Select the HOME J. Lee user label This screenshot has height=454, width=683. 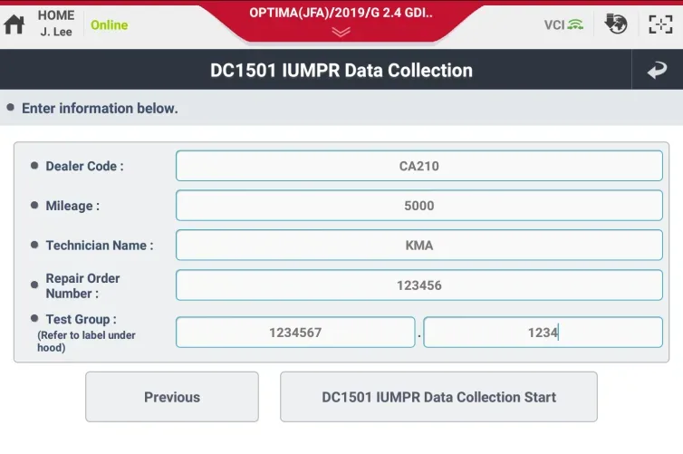[x=56, y=24]
